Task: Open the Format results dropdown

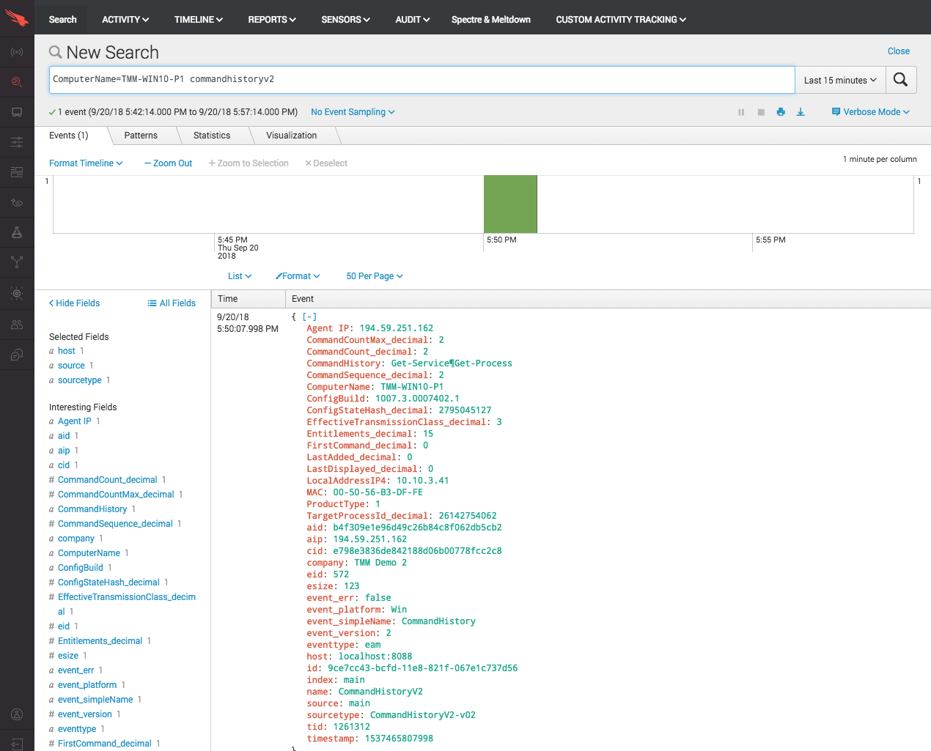Action: (298, 276)
